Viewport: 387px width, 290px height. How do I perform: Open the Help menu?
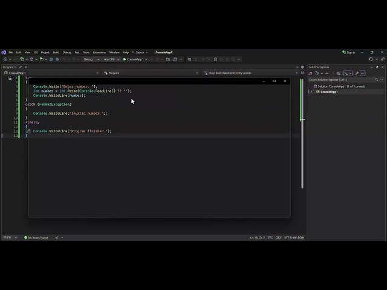click(126, 53)
